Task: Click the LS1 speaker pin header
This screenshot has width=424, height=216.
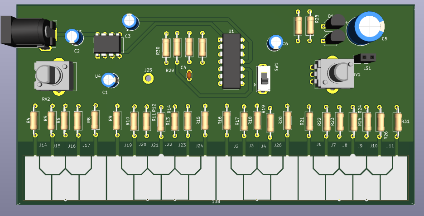Action: (x=367, y=57)
